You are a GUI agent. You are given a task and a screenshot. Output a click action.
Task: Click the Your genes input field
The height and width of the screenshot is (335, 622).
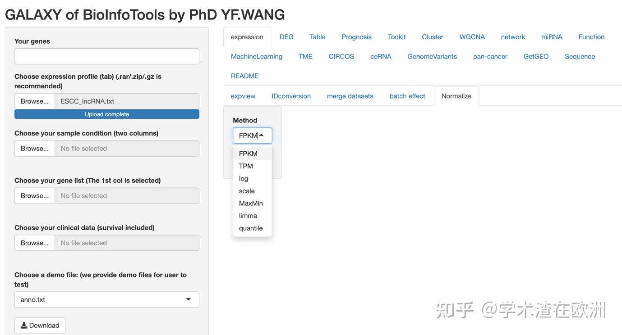(106, 56)
